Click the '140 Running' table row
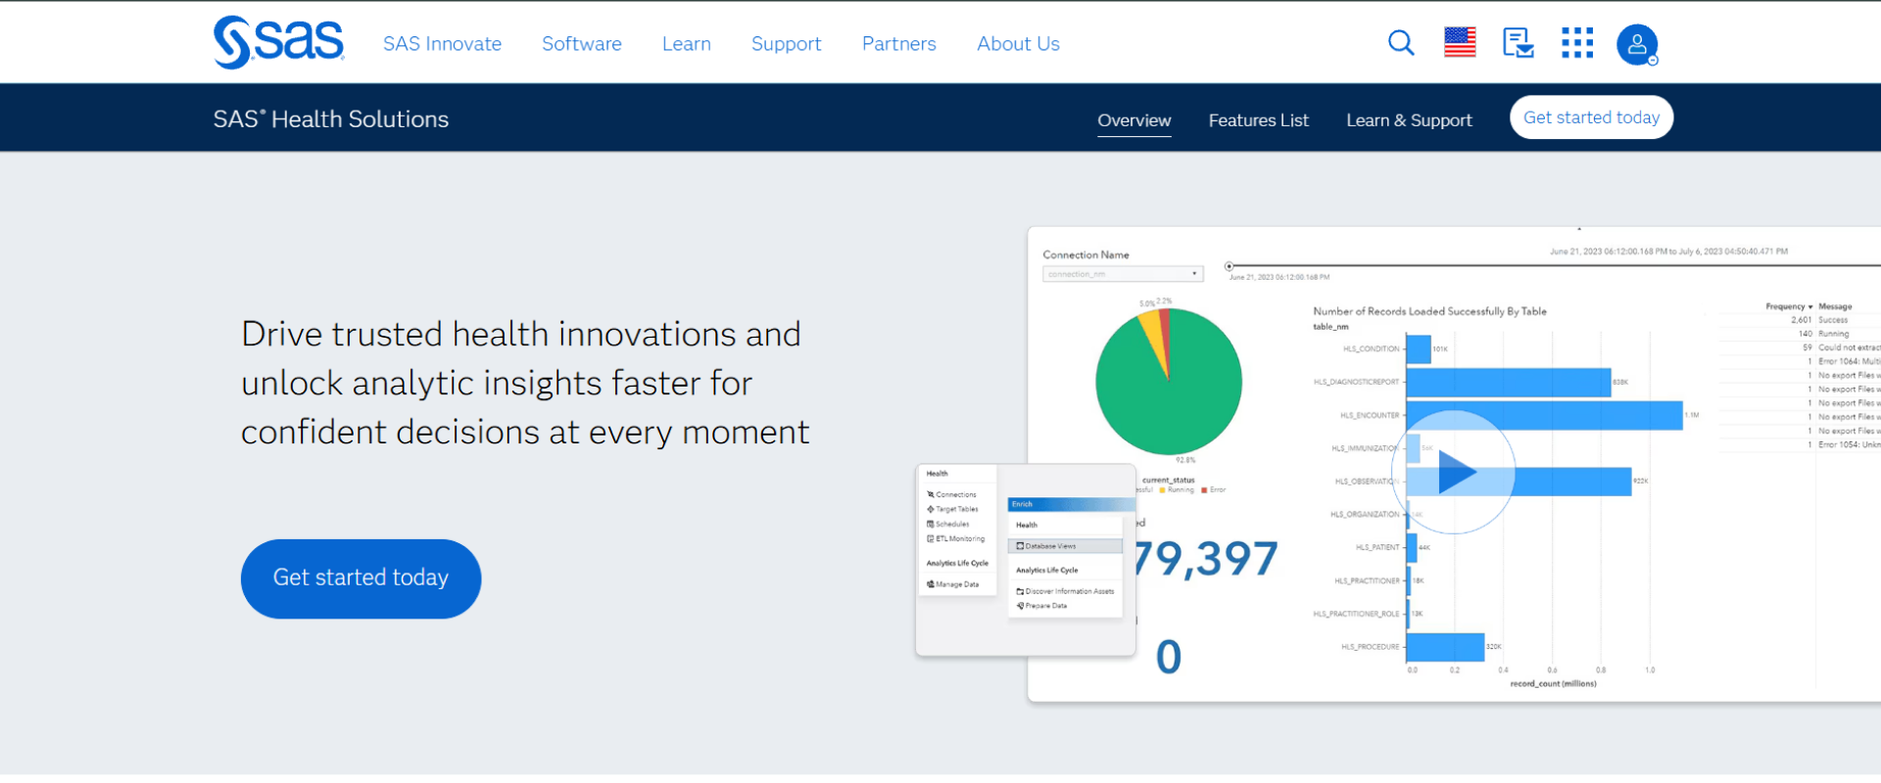 [x=1818, y=334]
